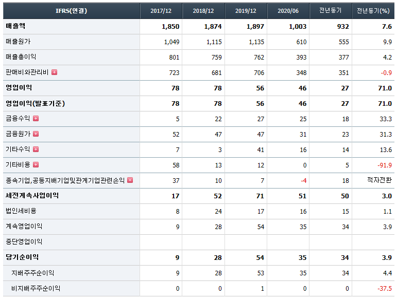
Task: Select the 매출총이익 row label
Action: click(x=21, y=57)
